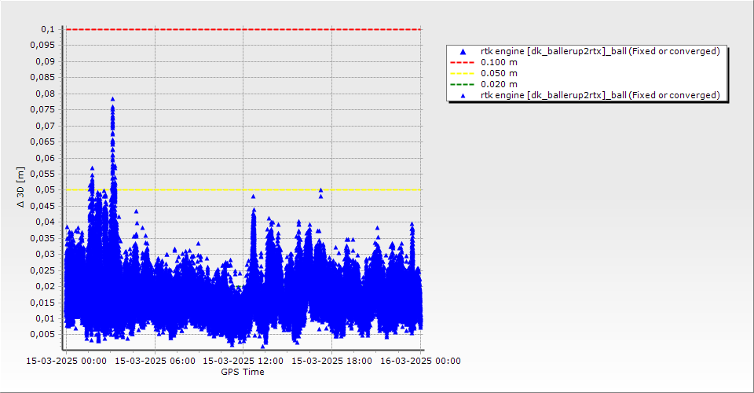The image size is (754, 393).
Task: Click y-axis tick label '0,075'
Action: 42,110
